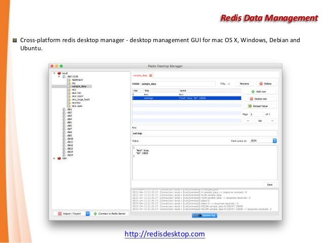Toggle the System log panel button
The width and height of the screenshot is (323, 243).
(x=205, y=216)
